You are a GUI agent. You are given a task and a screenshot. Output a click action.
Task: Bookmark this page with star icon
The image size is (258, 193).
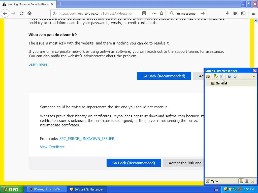point(162,13)
